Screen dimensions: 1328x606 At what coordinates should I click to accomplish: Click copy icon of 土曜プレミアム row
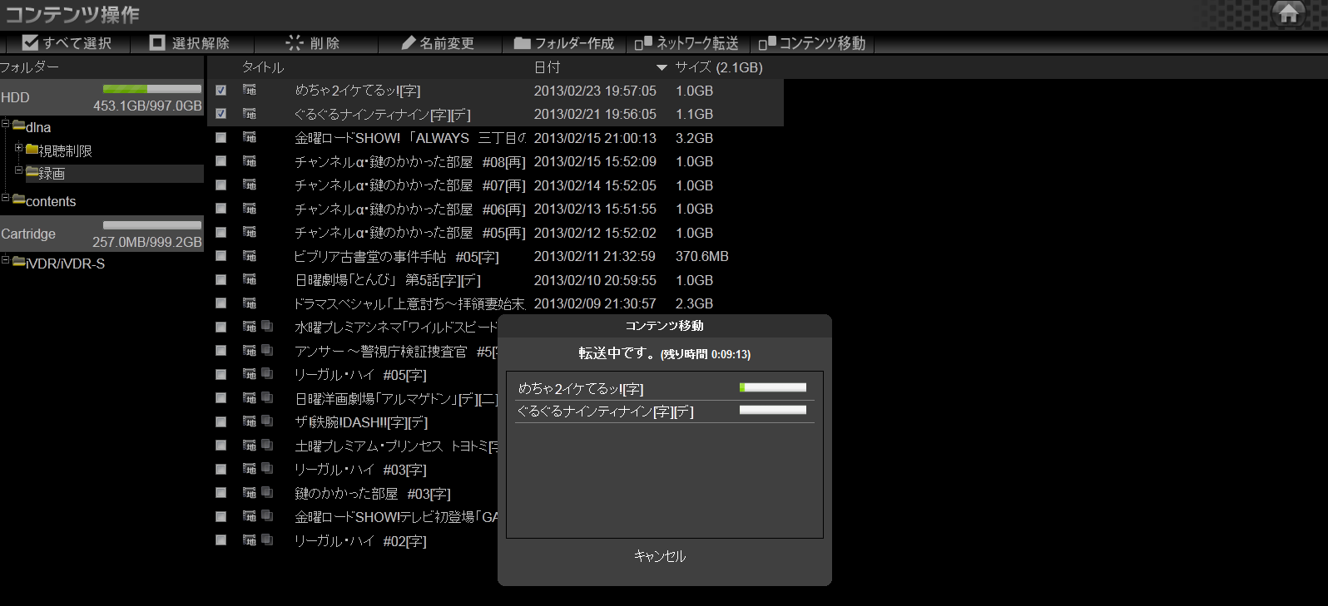pos(267,445)
